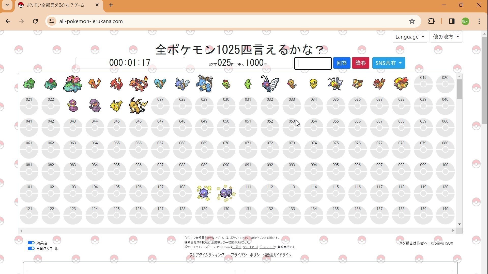This screenshot has width=488, height=274.
Task: Click the Weezing sprite at 110
Action: click(x=226, y=193)
